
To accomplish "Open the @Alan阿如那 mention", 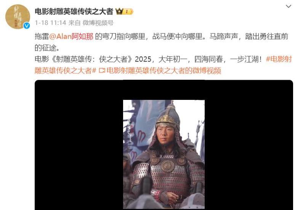I will [x=71, y=36].
